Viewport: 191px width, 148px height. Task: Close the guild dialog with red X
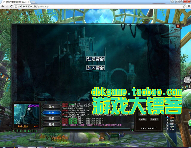(178, 26)
